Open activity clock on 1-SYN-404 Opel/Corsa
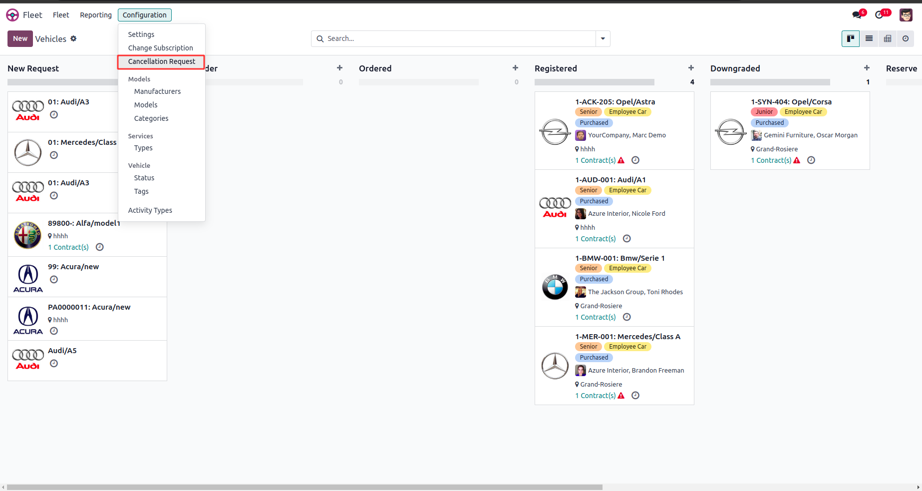This screenshot has width=922, height=491. [811, 160]
